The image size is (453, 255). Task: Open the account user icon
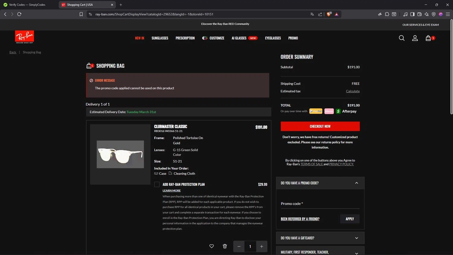pyautogui.click(x=415, y=38)
